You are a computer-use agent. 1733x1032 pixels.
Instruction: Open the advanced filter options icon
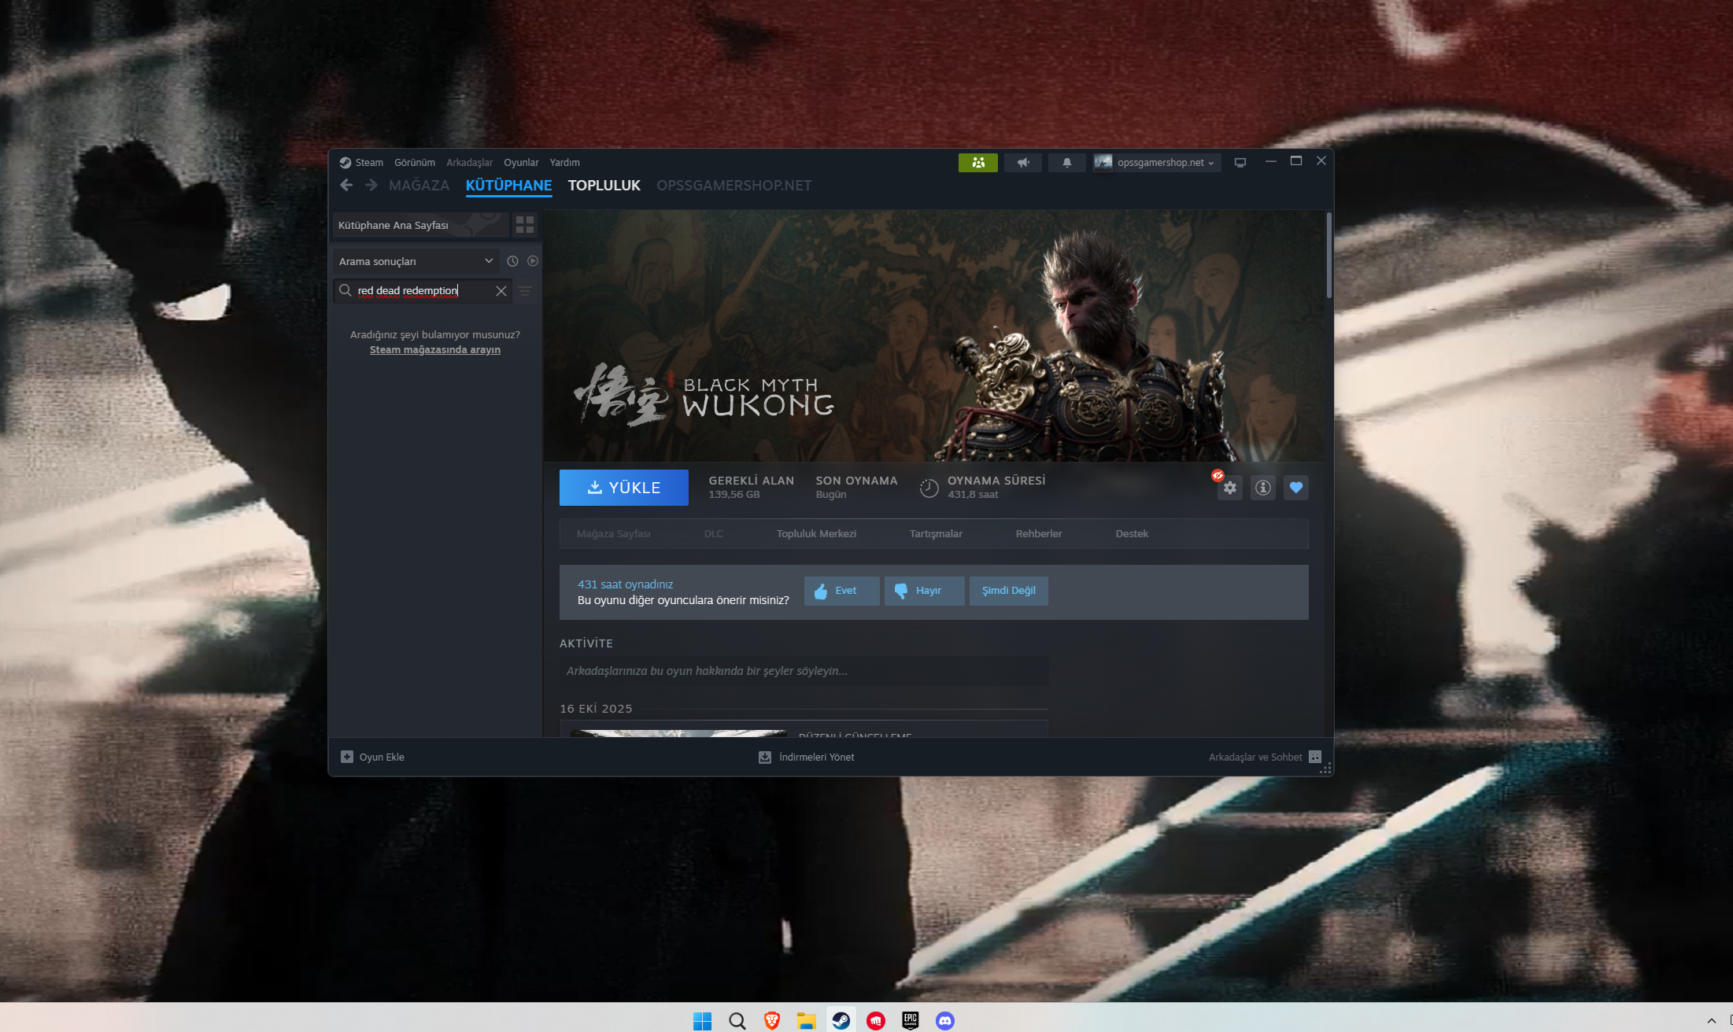coord(526,291)
